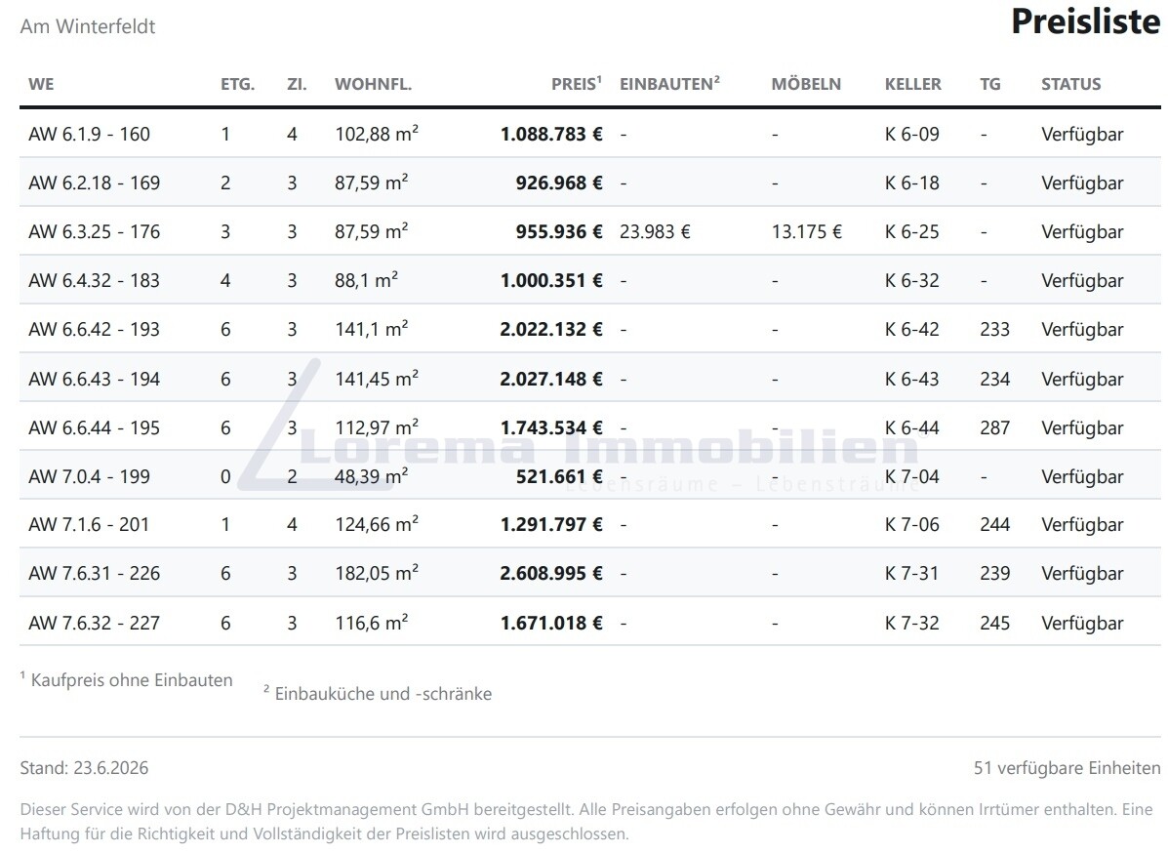Click price 1.088.783 €
This screenshot has width=1168, height=853.
551,134
